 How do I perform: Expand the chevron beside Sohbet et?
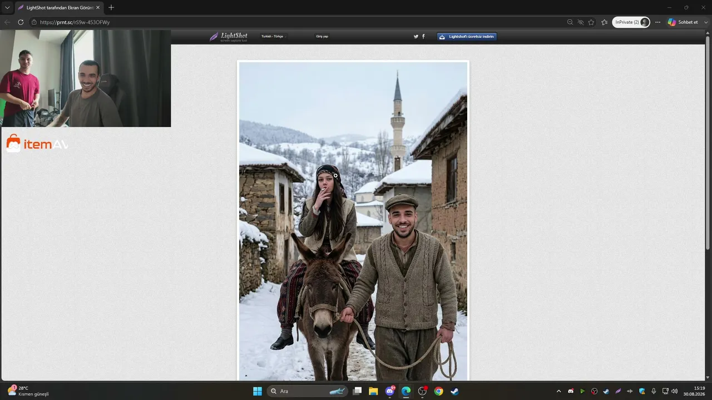pyautogui.click(x=706, y=22)
